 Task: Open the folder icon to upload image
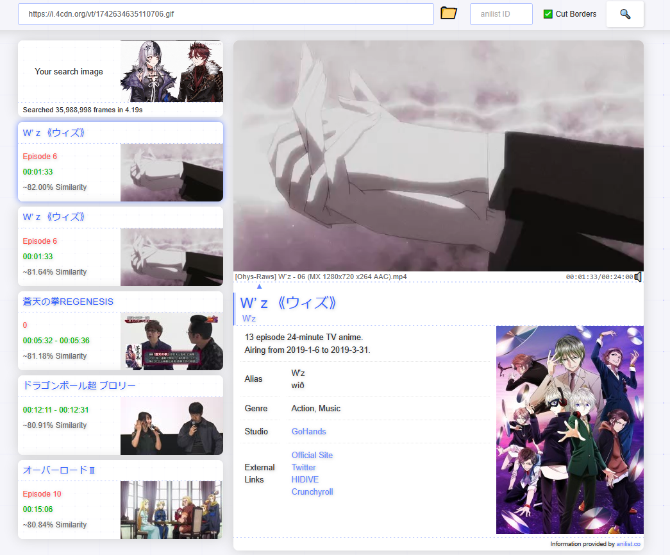(x=449, y=13)
